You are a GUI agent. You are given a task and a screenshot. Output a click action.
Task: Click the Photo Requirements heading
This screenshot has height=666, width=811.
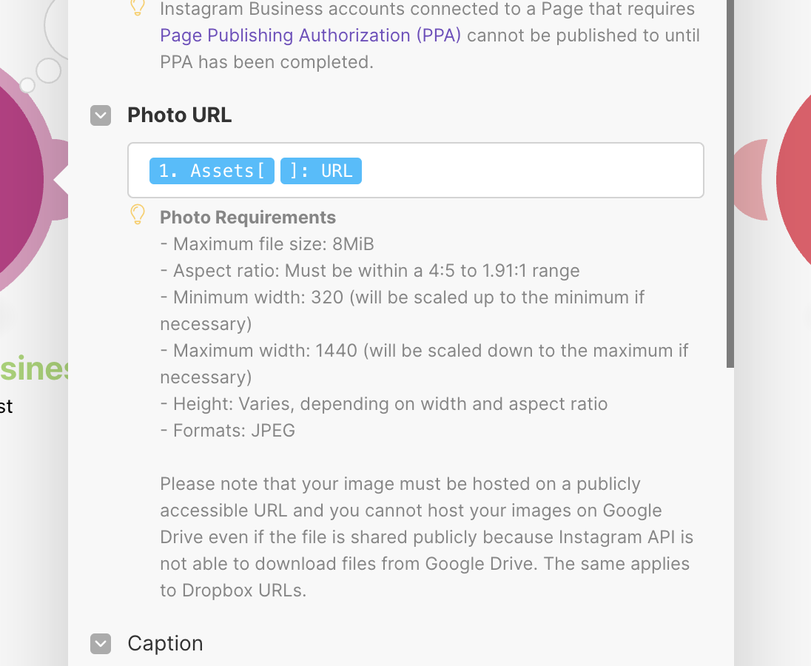click(x=248, y=218)
